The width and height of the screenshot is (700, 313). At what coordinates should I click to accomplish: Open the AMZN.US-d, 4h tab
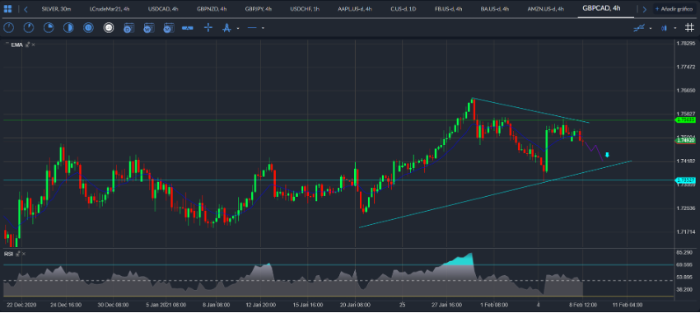545,9
